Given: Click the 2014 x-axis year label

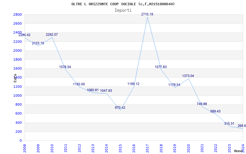Looking at the screenshot, I should [106, 148].
